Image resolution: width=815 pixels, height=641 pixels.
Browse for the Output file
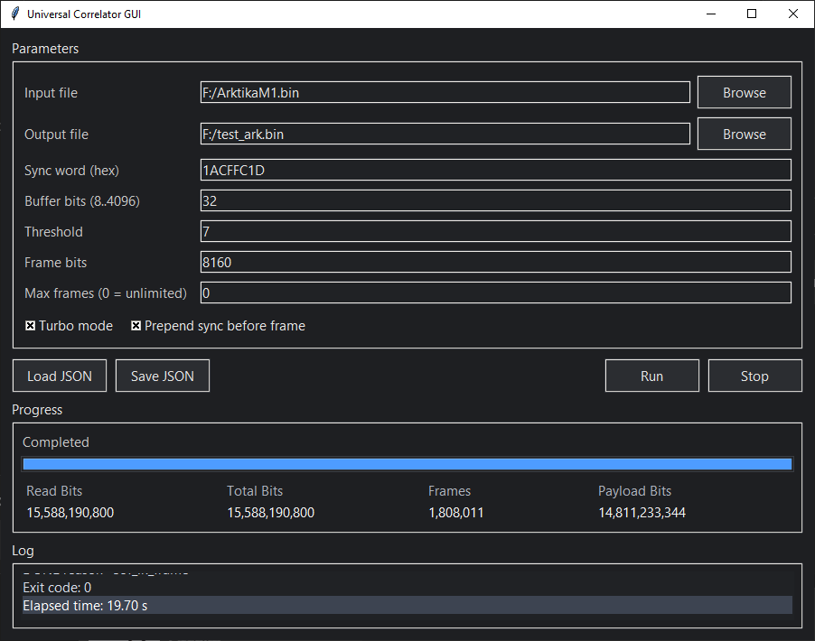click(x=744, y=134)
